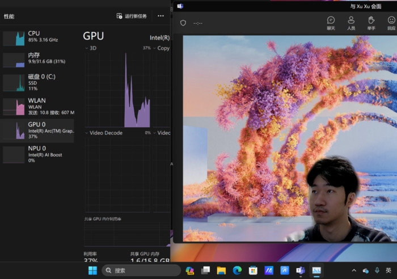
Task: Open File Explorer from the taskbar
Action: coord(221,270)
